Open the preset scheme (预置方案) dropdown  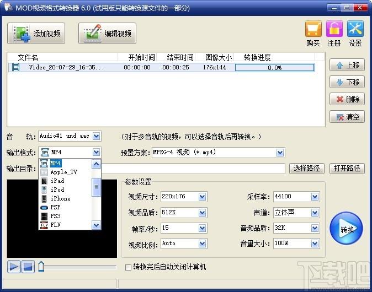tap(281, 152)
